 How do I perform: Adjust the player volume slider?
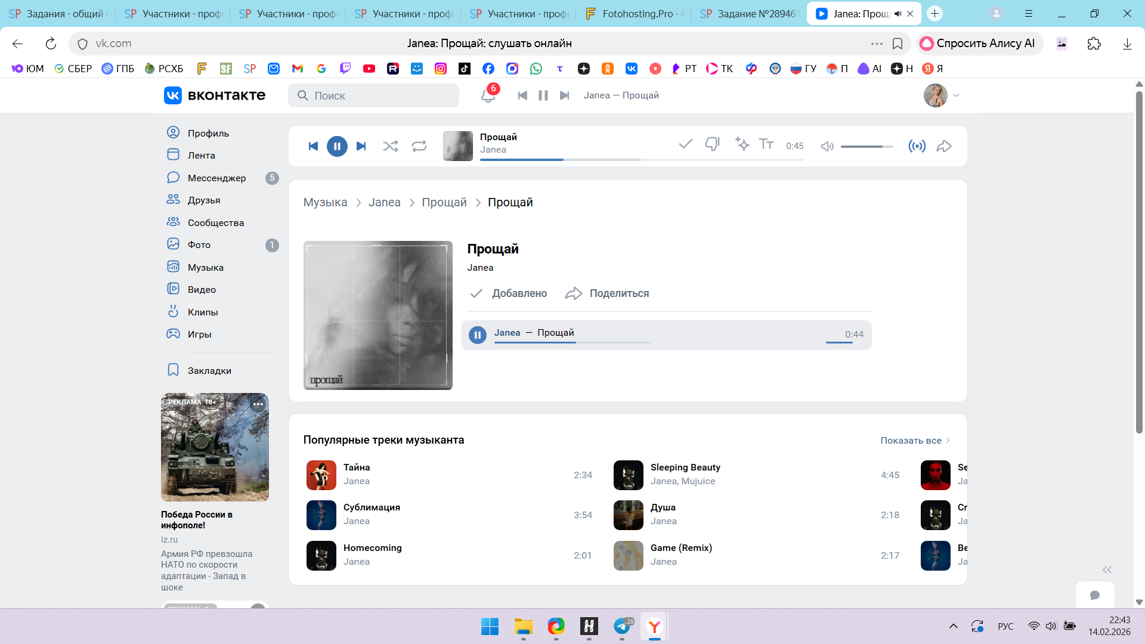coord(866,146)
